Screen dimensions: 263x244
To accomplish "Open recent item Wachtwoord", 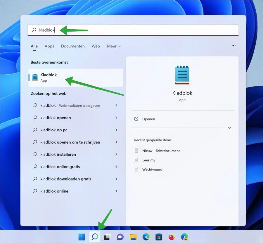I will pos(152,169).
